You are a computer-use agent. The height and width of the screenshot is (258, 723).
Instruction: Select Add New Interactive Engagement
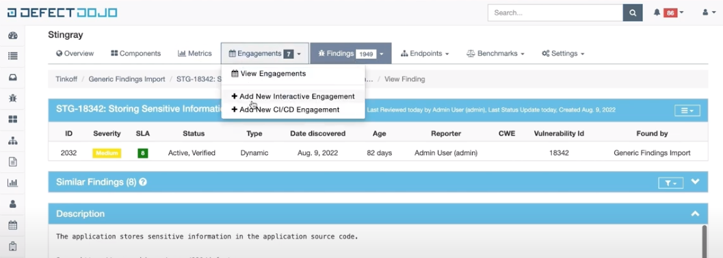[293, 96]
